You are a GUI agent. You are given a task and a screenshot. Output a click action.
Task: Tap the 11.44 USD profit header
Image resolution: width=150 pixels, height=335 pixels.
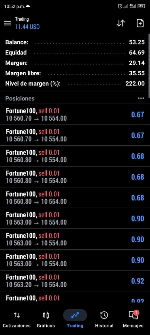[27, 27]
